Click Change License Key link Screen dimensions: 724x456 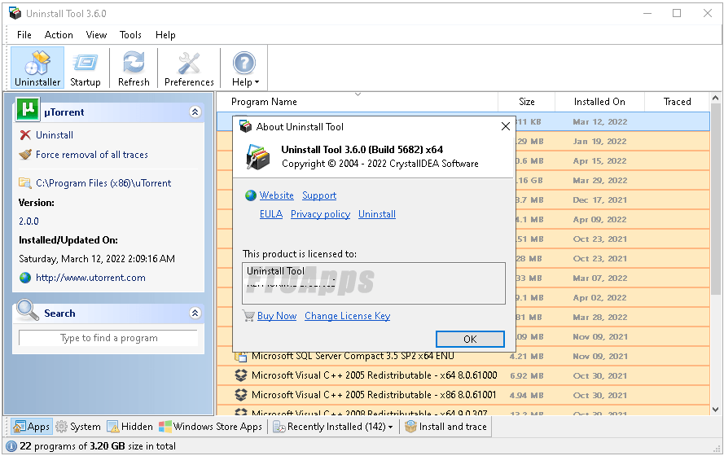pos(347,316)
